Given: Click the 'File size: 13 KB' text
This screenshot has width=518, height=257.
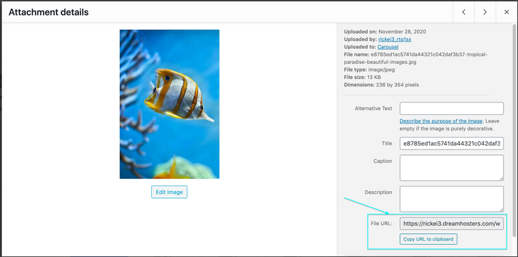Looking at the screenshot, I should pyautogui.click(x=363, y=77).
